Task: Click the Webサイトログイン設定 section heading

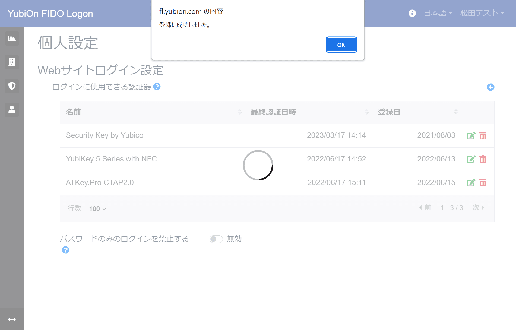Action: point(100,70)
